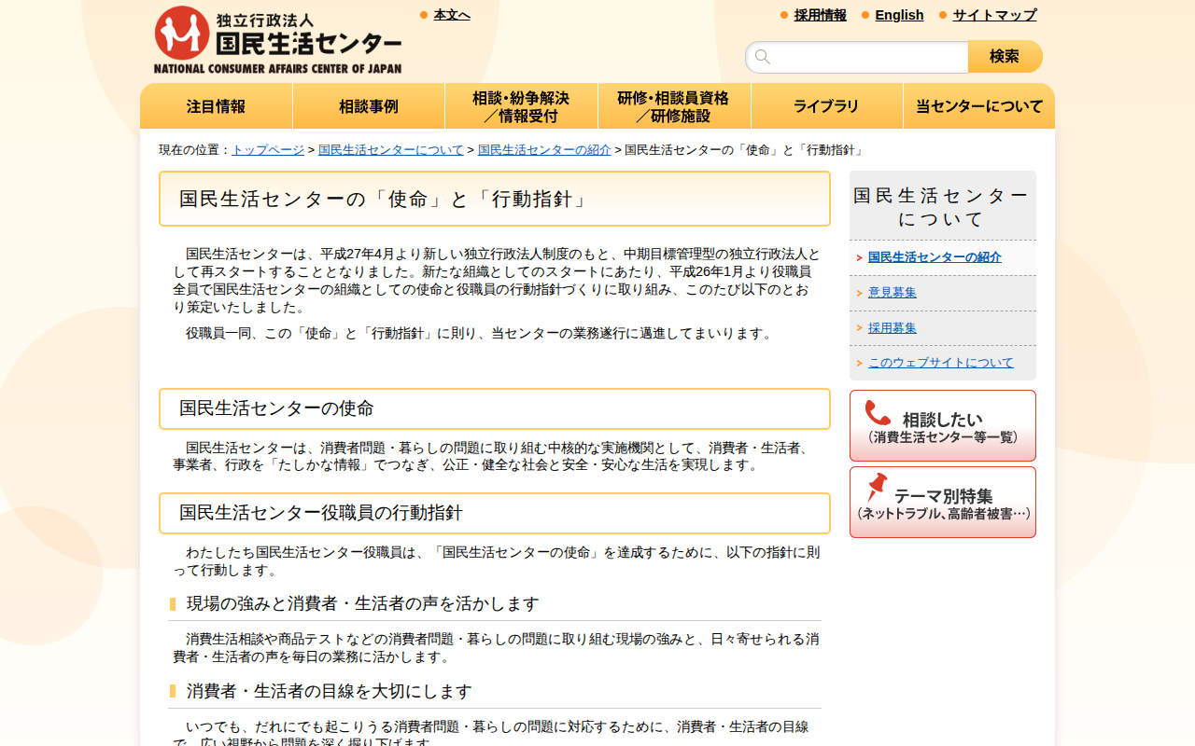Open 採用募集 in sidebar

pos(893,328)
